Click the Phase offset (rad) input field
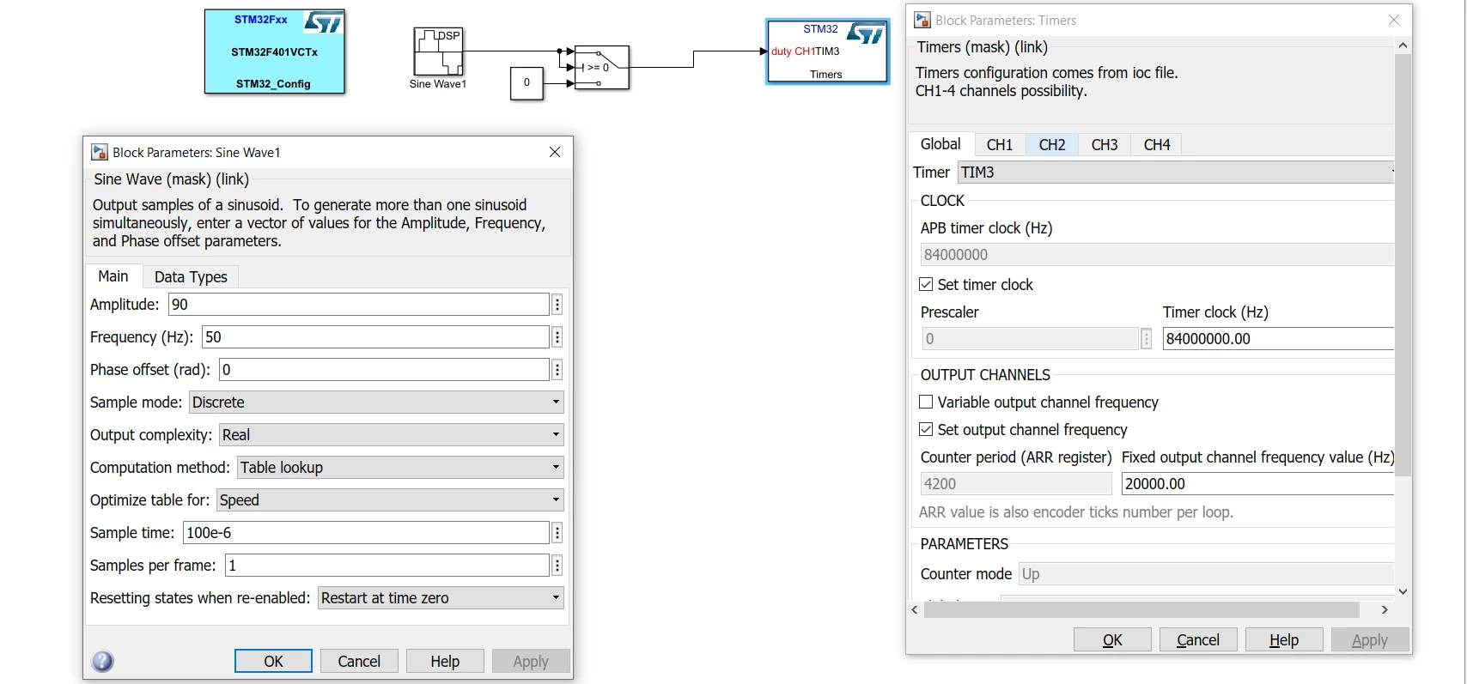 pyautogui.click(x=384, y=370)
